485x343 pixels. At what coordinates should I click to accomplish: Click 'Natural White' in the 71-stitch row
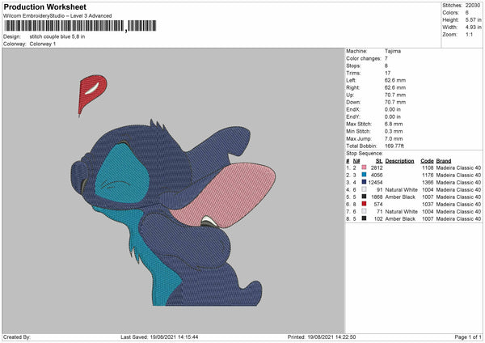pyautogui.click(x=401, y=211)
